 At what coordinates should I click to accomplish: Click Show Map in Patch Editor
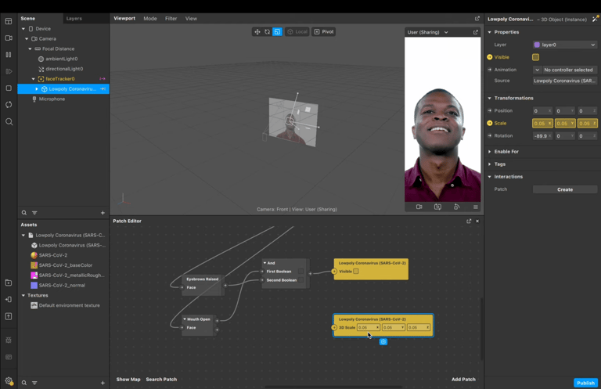[128, 380]
